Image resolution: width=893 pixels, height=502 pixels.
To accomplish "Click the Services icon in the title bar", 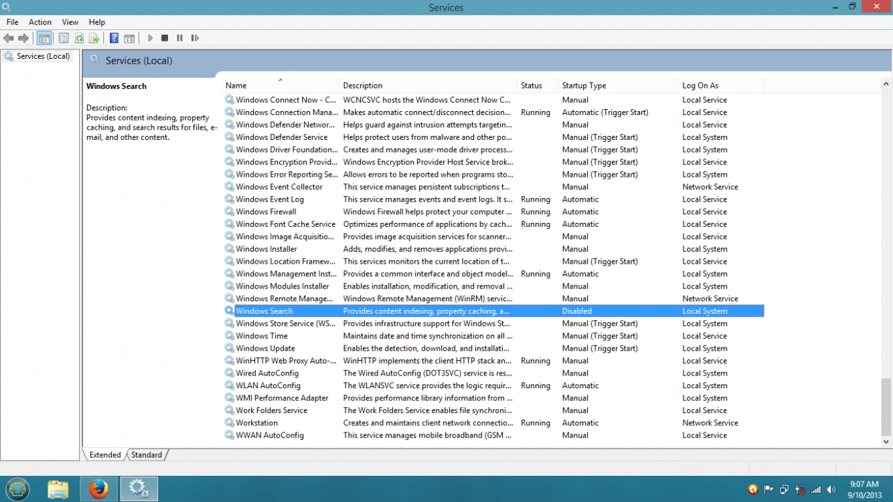I will pos(6,7).
